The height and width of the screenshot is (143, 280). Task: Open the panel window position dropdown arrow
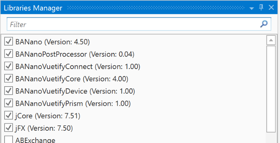[251, 8]
